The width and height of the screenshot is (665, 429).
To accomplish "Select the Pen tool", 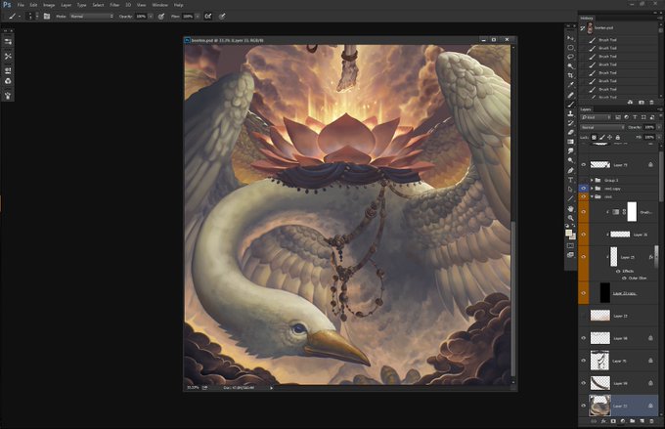I will (571, 170).
